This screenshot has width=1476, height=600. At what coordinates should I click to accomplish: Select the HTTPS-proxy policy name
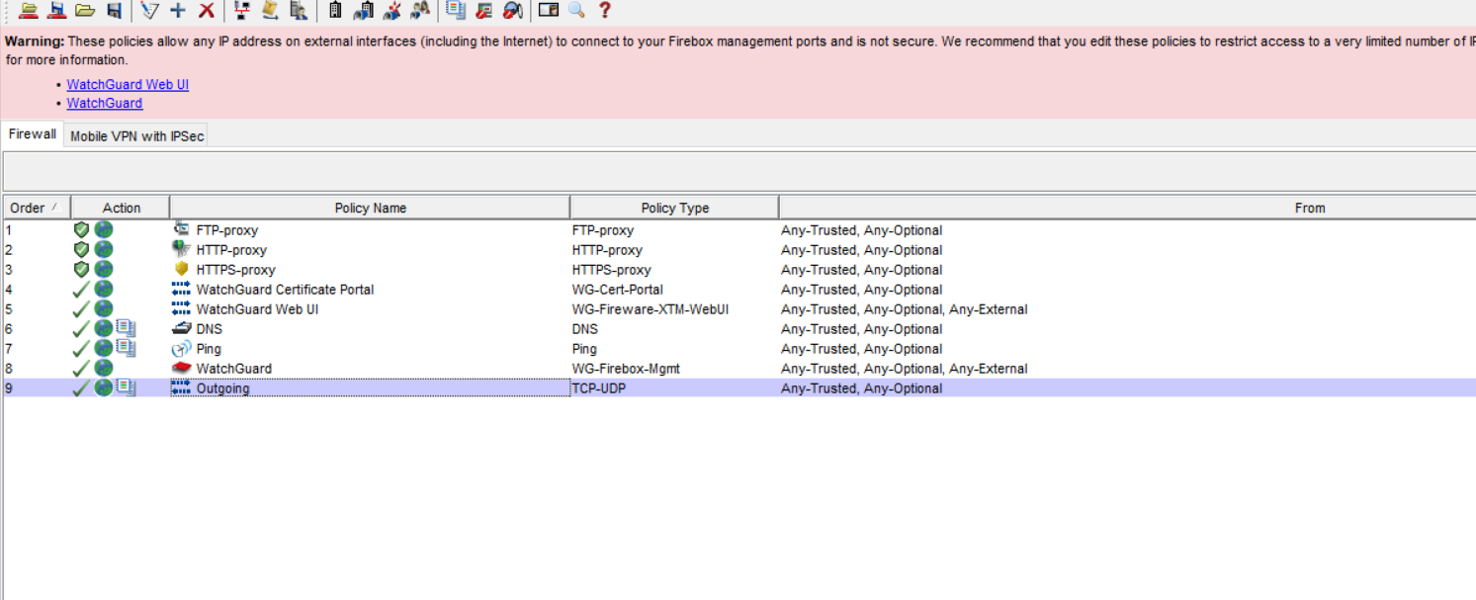pos(236,270)
